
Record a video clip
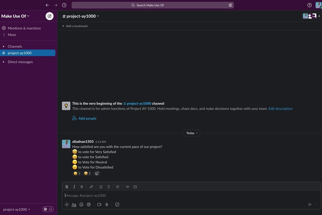tap(99, 205)
